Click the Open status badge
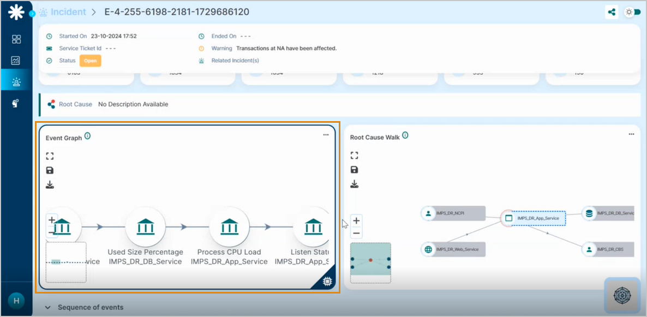This screenshot has width=647, height=317. pyautogui.click(x=90, y=61)
